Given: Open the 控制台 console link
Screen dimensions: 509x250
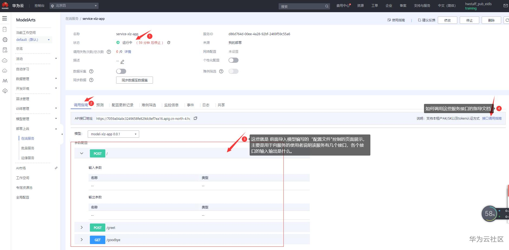Looking at the screenshot, I should click(x=40, y=6).
